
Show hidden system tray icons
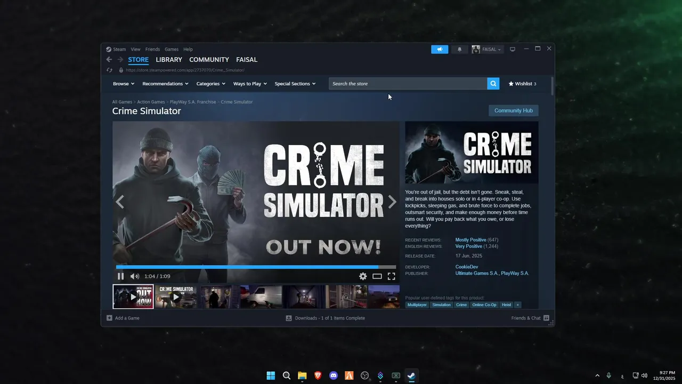pos(597,375)
